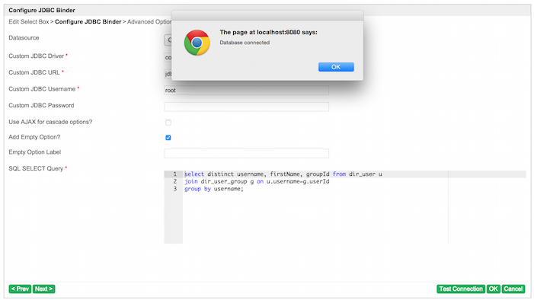This screenshot has width=534, height=300.
Task: Click the green Next button
Action: (x=43, y=289)
